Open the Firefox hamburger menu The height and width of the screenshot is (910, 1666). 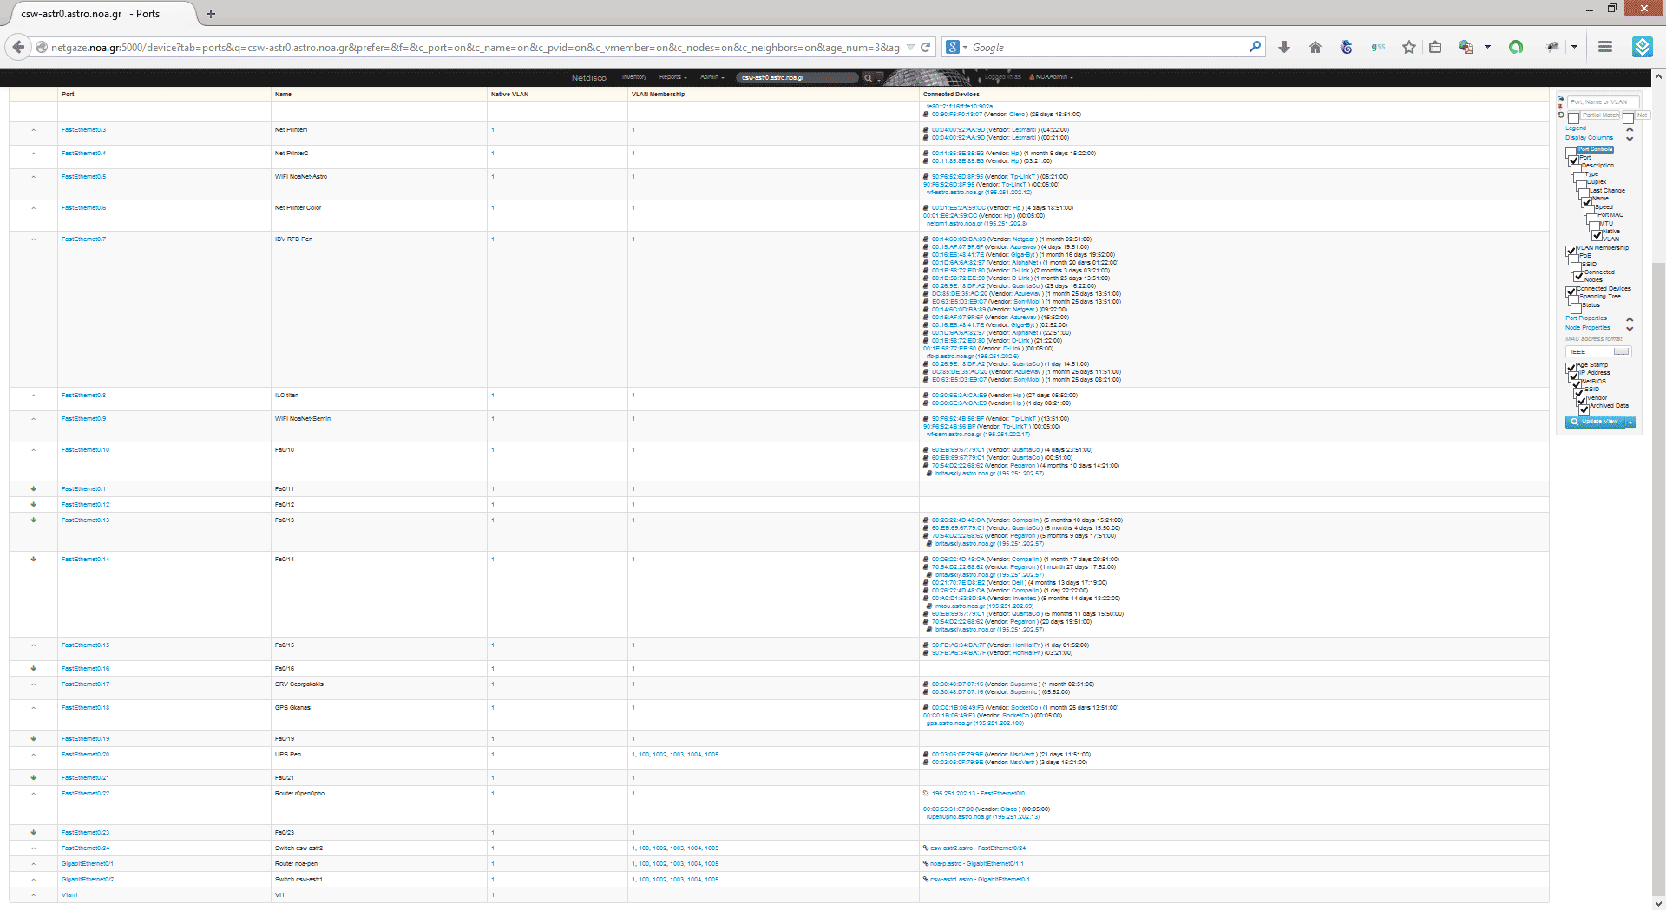click(x=1605, y=48)
